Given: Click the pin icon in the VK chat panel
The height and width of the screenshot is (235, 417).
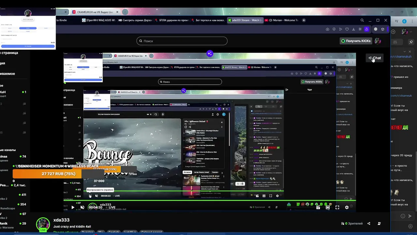Looking at the screenshot, I should tap(411, 42).
